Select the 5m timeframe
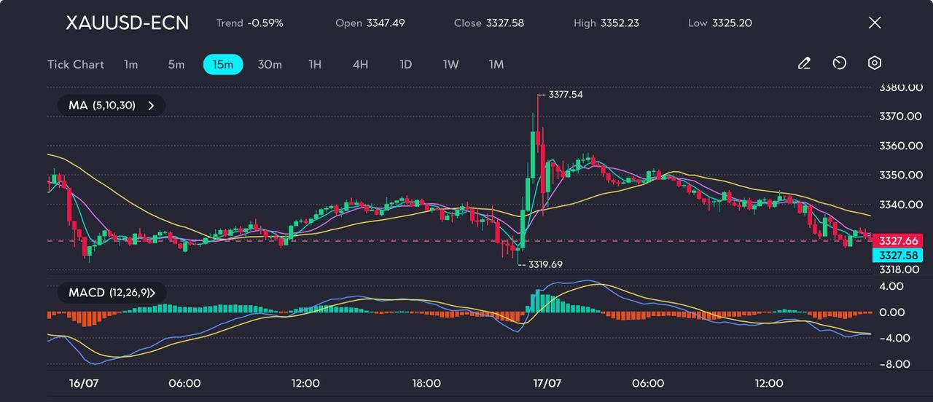Screen dimensions: 933x402 [x=176, y=65]
